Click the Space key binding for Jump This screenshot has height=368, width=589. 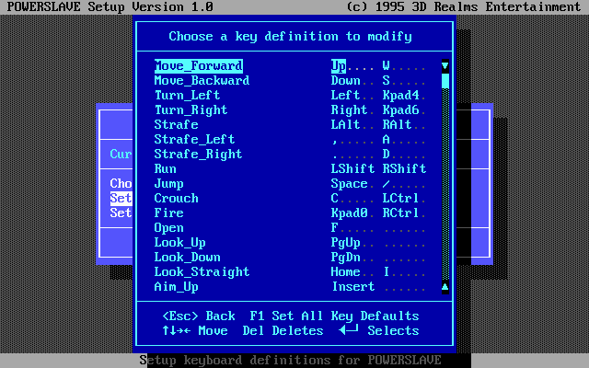pos(350,184)
